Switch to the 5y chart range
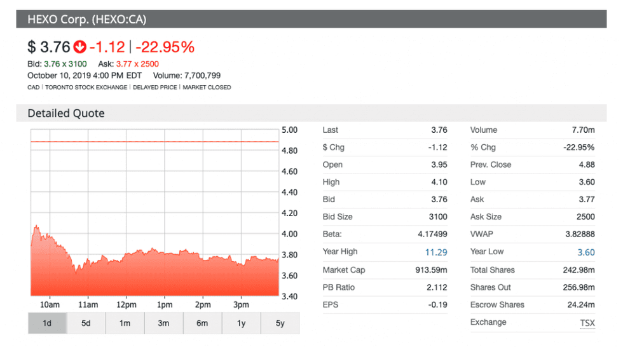 pyautogui.click(x=280, y=323)
